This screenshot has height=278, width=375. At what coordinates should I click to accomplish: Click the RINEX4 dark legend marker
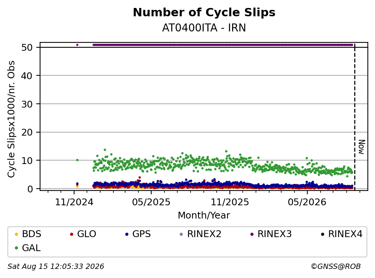click(322, 234)
